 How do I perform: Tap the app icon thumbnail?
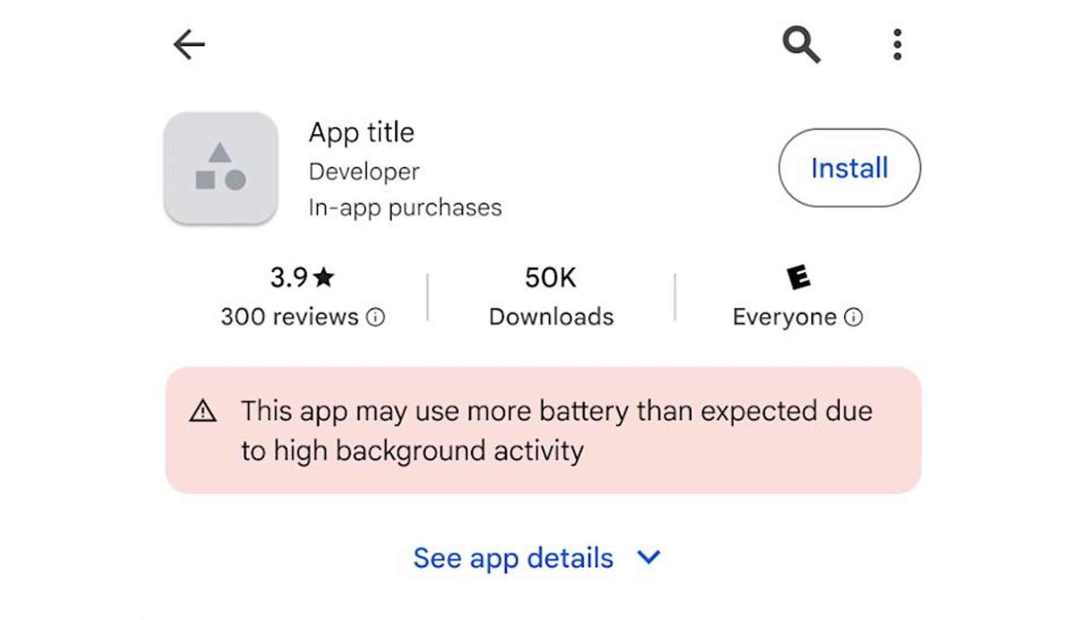pos(221,168)
